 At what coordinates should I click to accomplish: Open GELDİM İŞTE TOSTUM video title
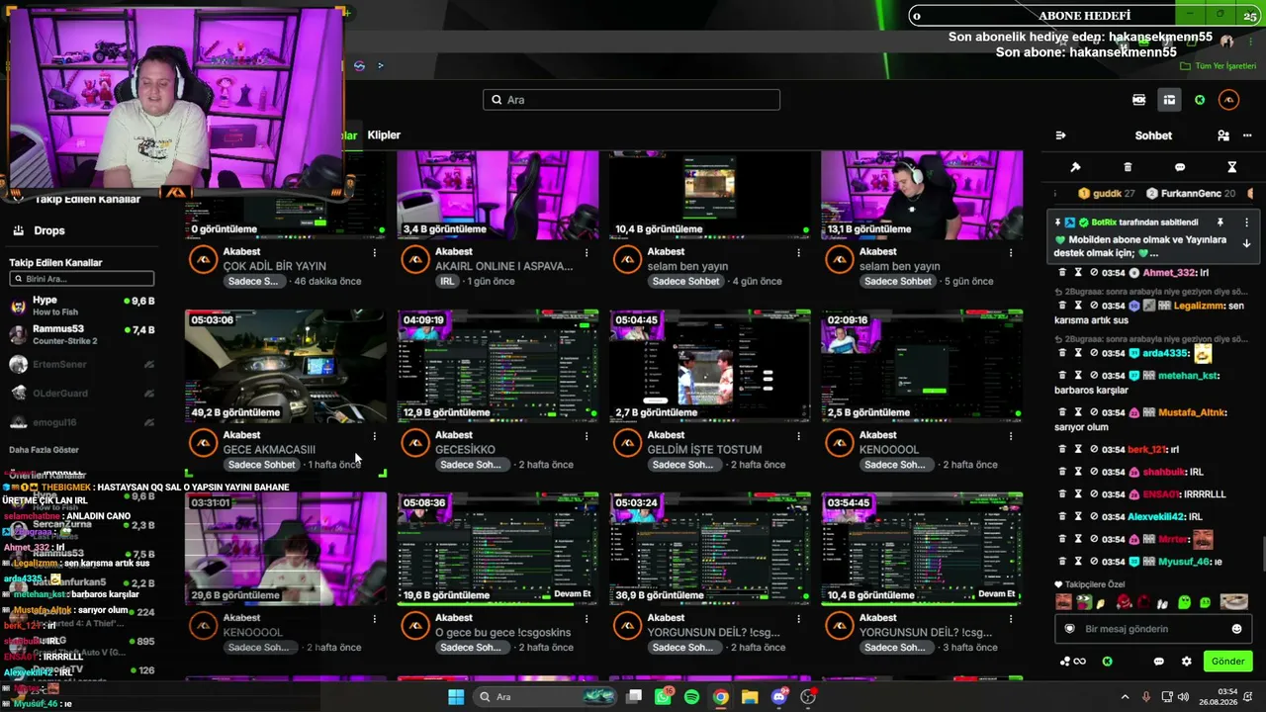tap(704, 450)
